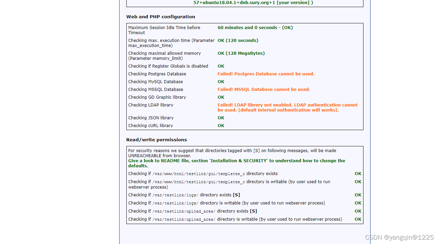Screen dimensions: 439x244
Task: Click 'Checking max. execution time' row label
Action: pyautogui.click(x=171, y=43)
